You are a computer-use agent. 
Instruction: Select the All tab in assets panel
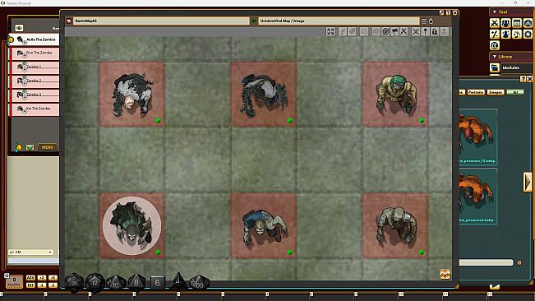[x=515, y=92]
